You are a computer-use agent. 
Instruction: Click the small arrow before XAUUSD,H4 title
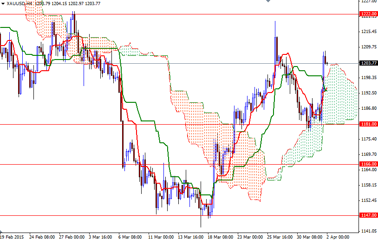click(3, 4)
